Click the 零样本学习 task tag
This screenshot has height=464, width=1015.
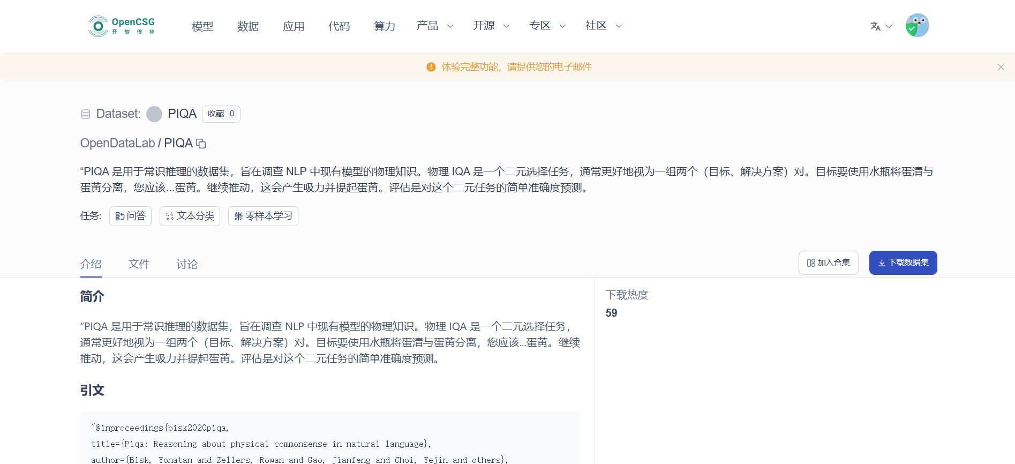tap(263, 216)
